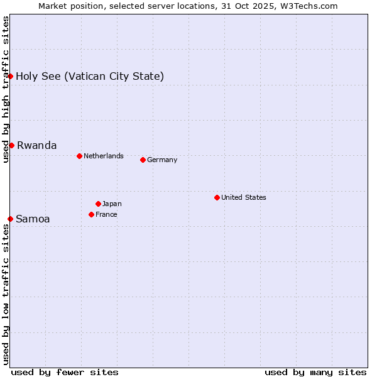Click the 'Rwanda' text label
This screenshot has height=377, width=377.
pos(36,145)
